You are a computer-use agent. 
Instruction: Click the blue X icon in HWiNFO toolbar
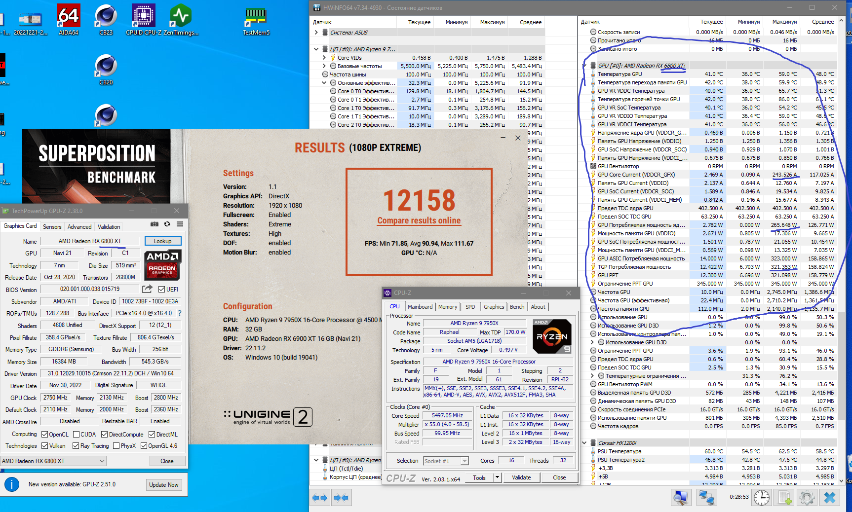pyautogui.click(x=830, y=498)
